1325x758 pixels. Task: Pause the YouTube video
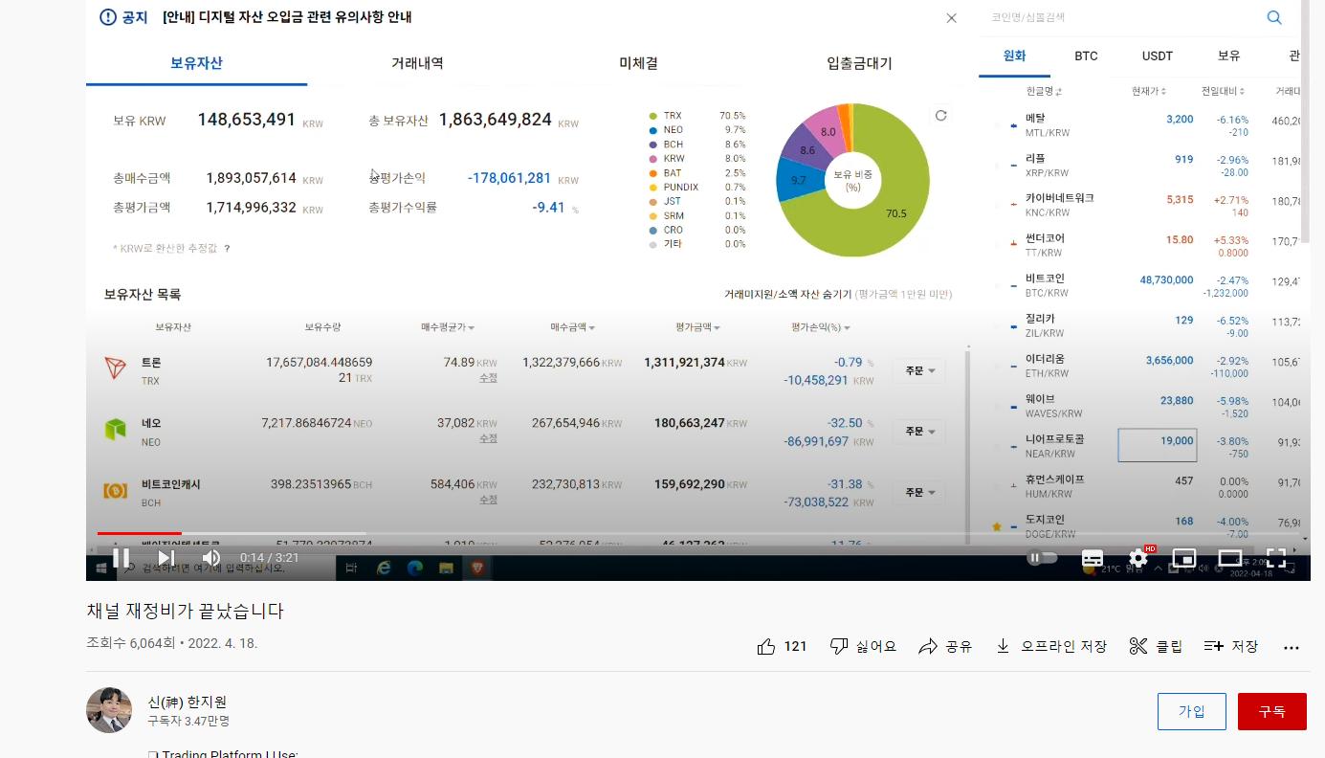pyautogui.click(x=121, y=558)
